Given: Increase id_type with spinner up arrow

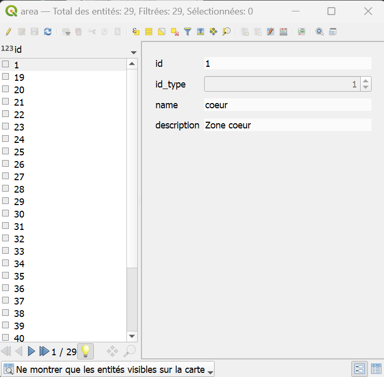Looking at the screenshot, I should coord(366,81).
